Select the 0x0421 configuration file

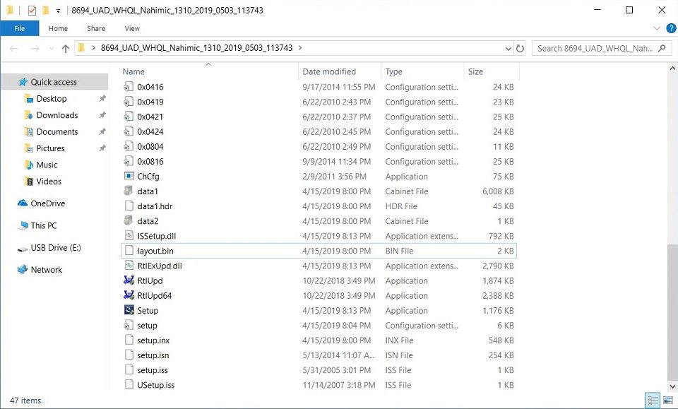pyautogui.click(x=319, y=117)
